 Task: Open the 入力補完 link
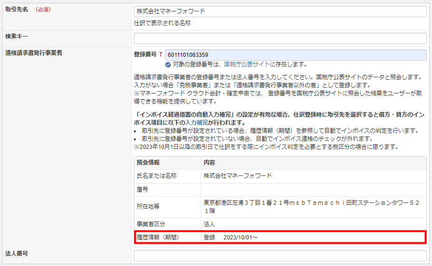pos(197,123)
